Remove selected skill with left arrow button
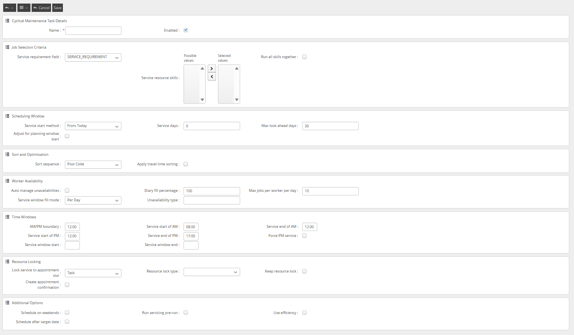The height and width of the screenshot is (335, 574). tap(212, 77)
